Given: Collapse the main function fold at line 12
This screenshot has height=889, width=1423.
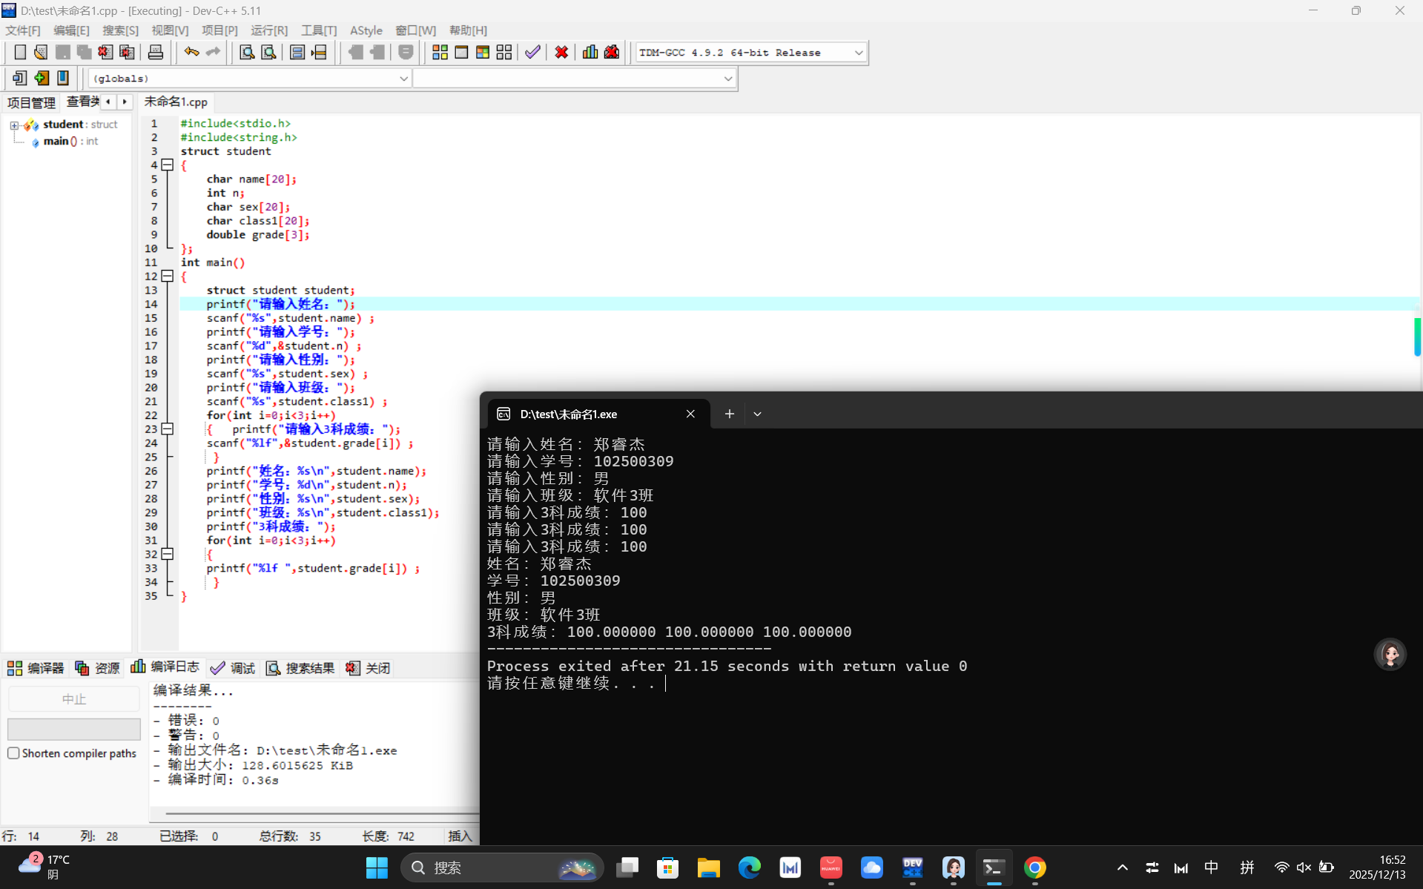Looking at the screenshot, I should tap(168, 277).
